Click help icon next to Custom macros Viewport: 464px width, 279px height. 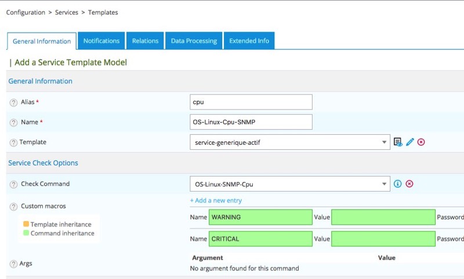(13, 207)
